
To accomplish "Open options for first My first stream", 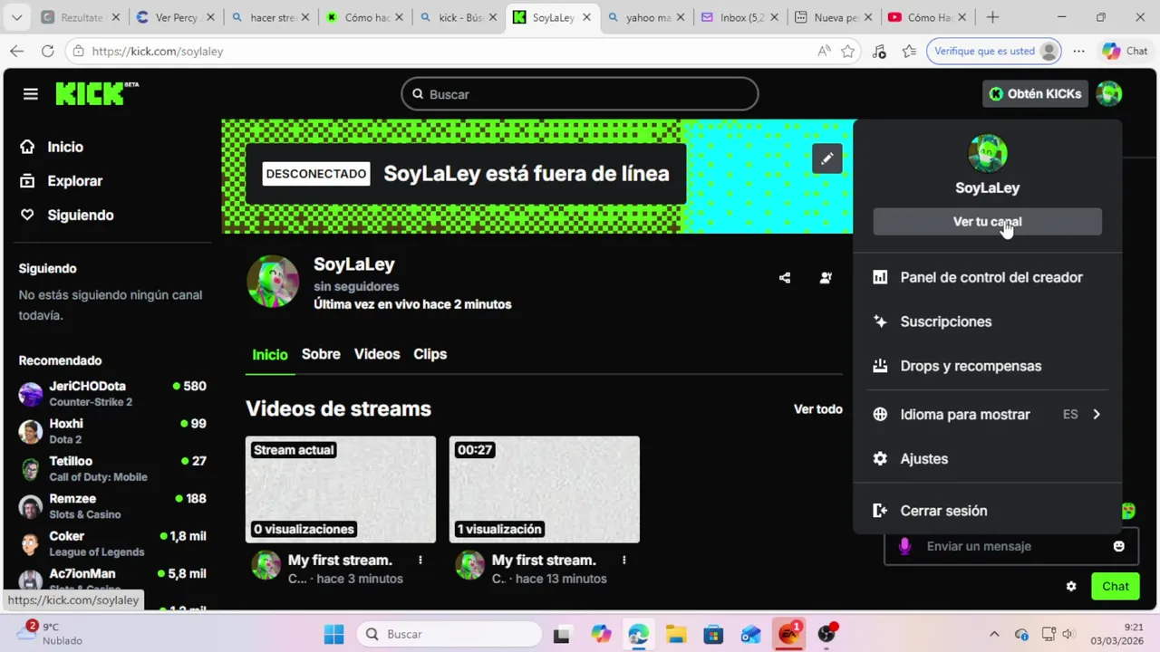I will click(x=420, y=561).
